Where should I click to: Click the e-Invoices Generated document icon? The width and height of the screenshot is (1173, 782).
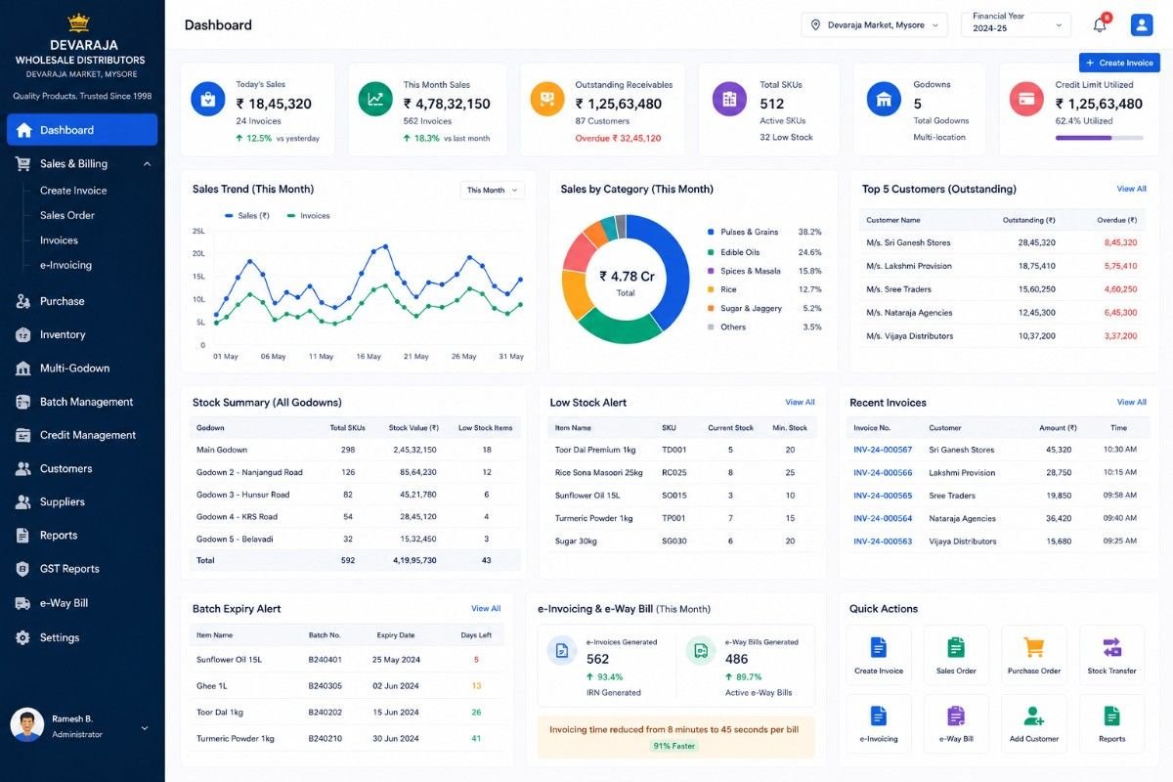click(x=561, y=650)
